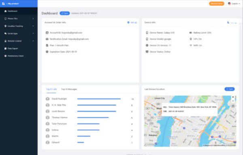This screenshot has height=155, width=243.
Task: Open the Data Export menu item
Action: click(x=19, y=49)
